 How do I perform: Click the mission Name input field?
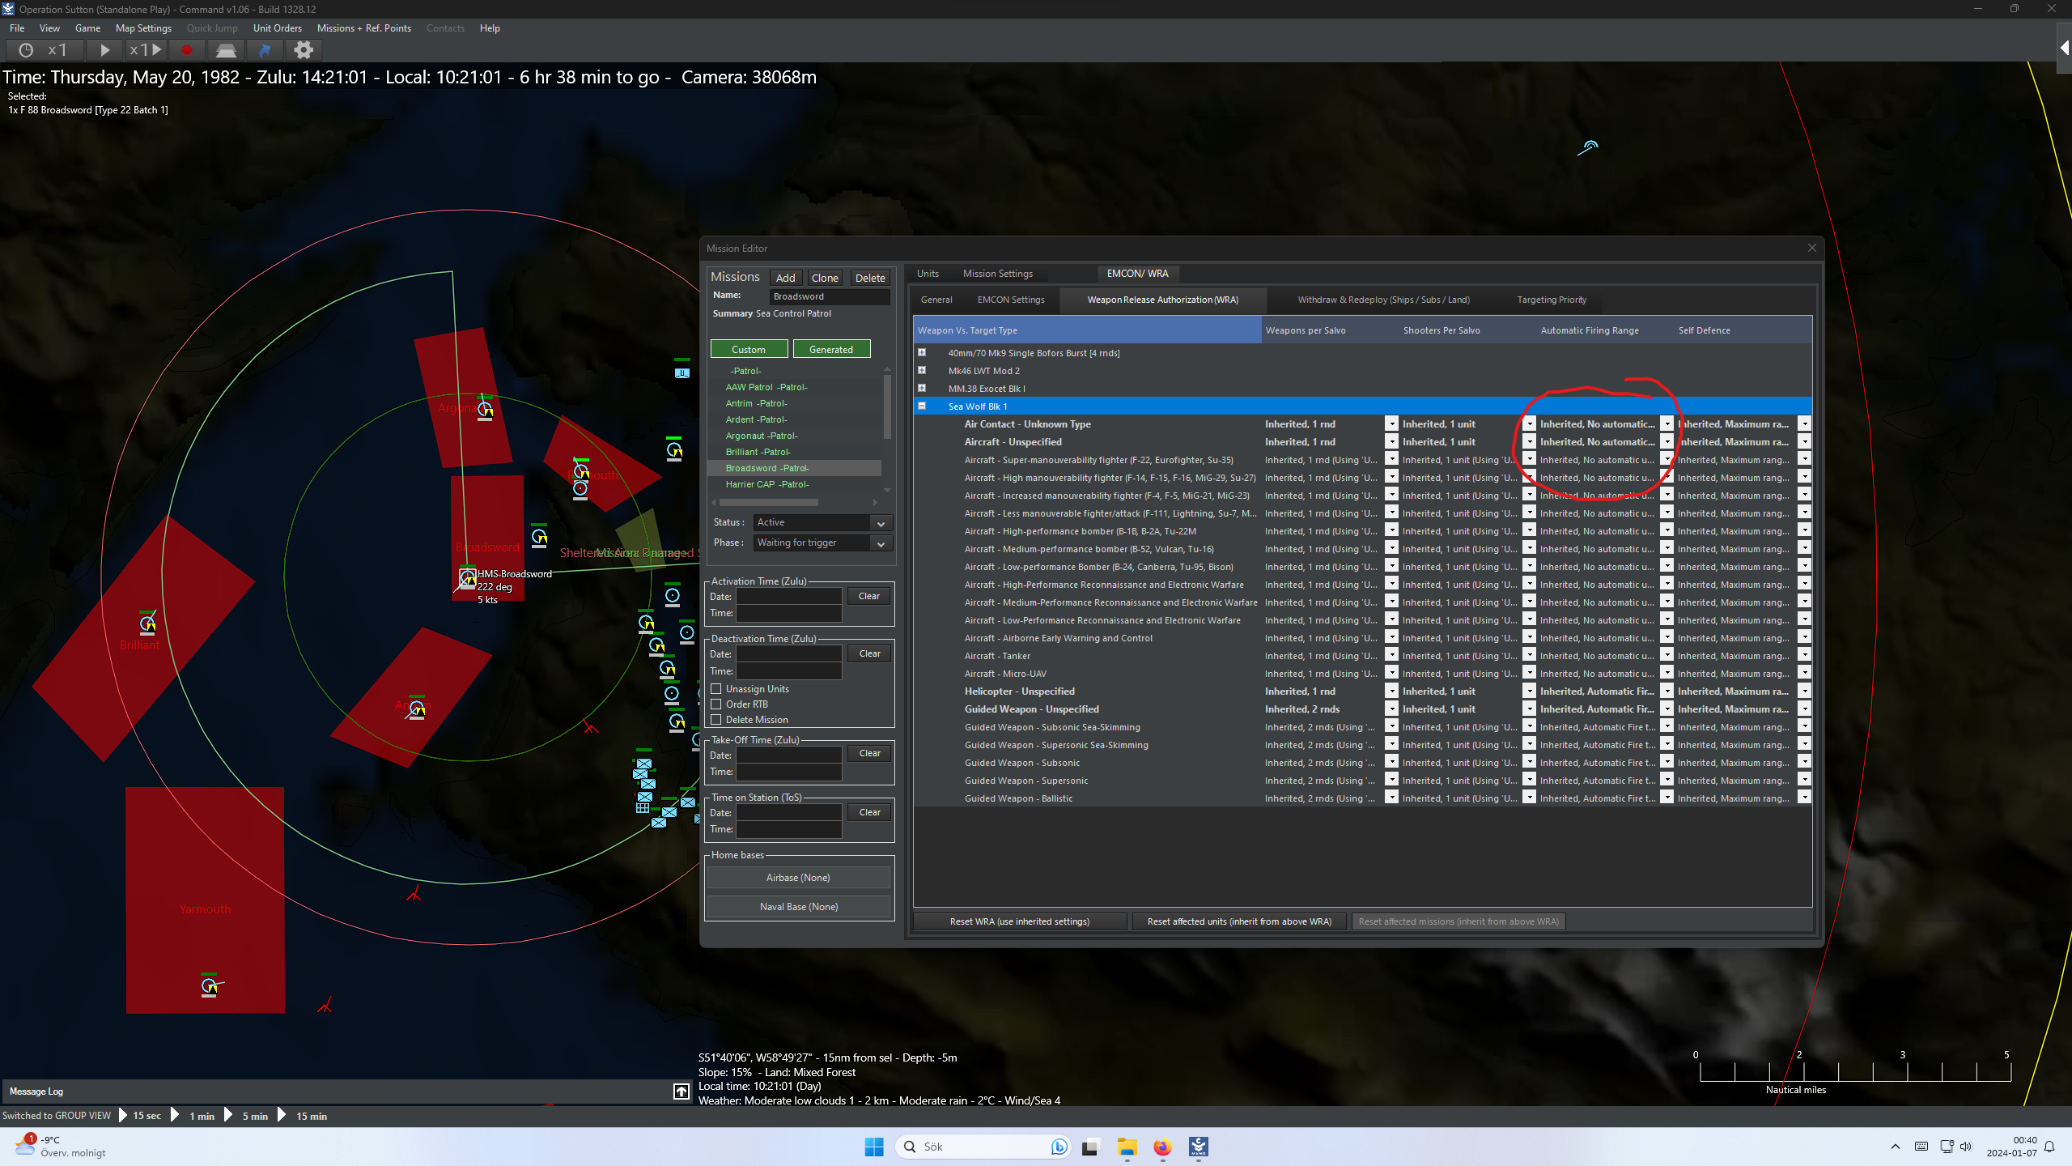point(829,296)
